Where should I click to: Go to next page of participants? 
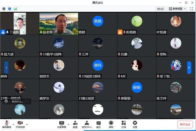tap(189, 67)
